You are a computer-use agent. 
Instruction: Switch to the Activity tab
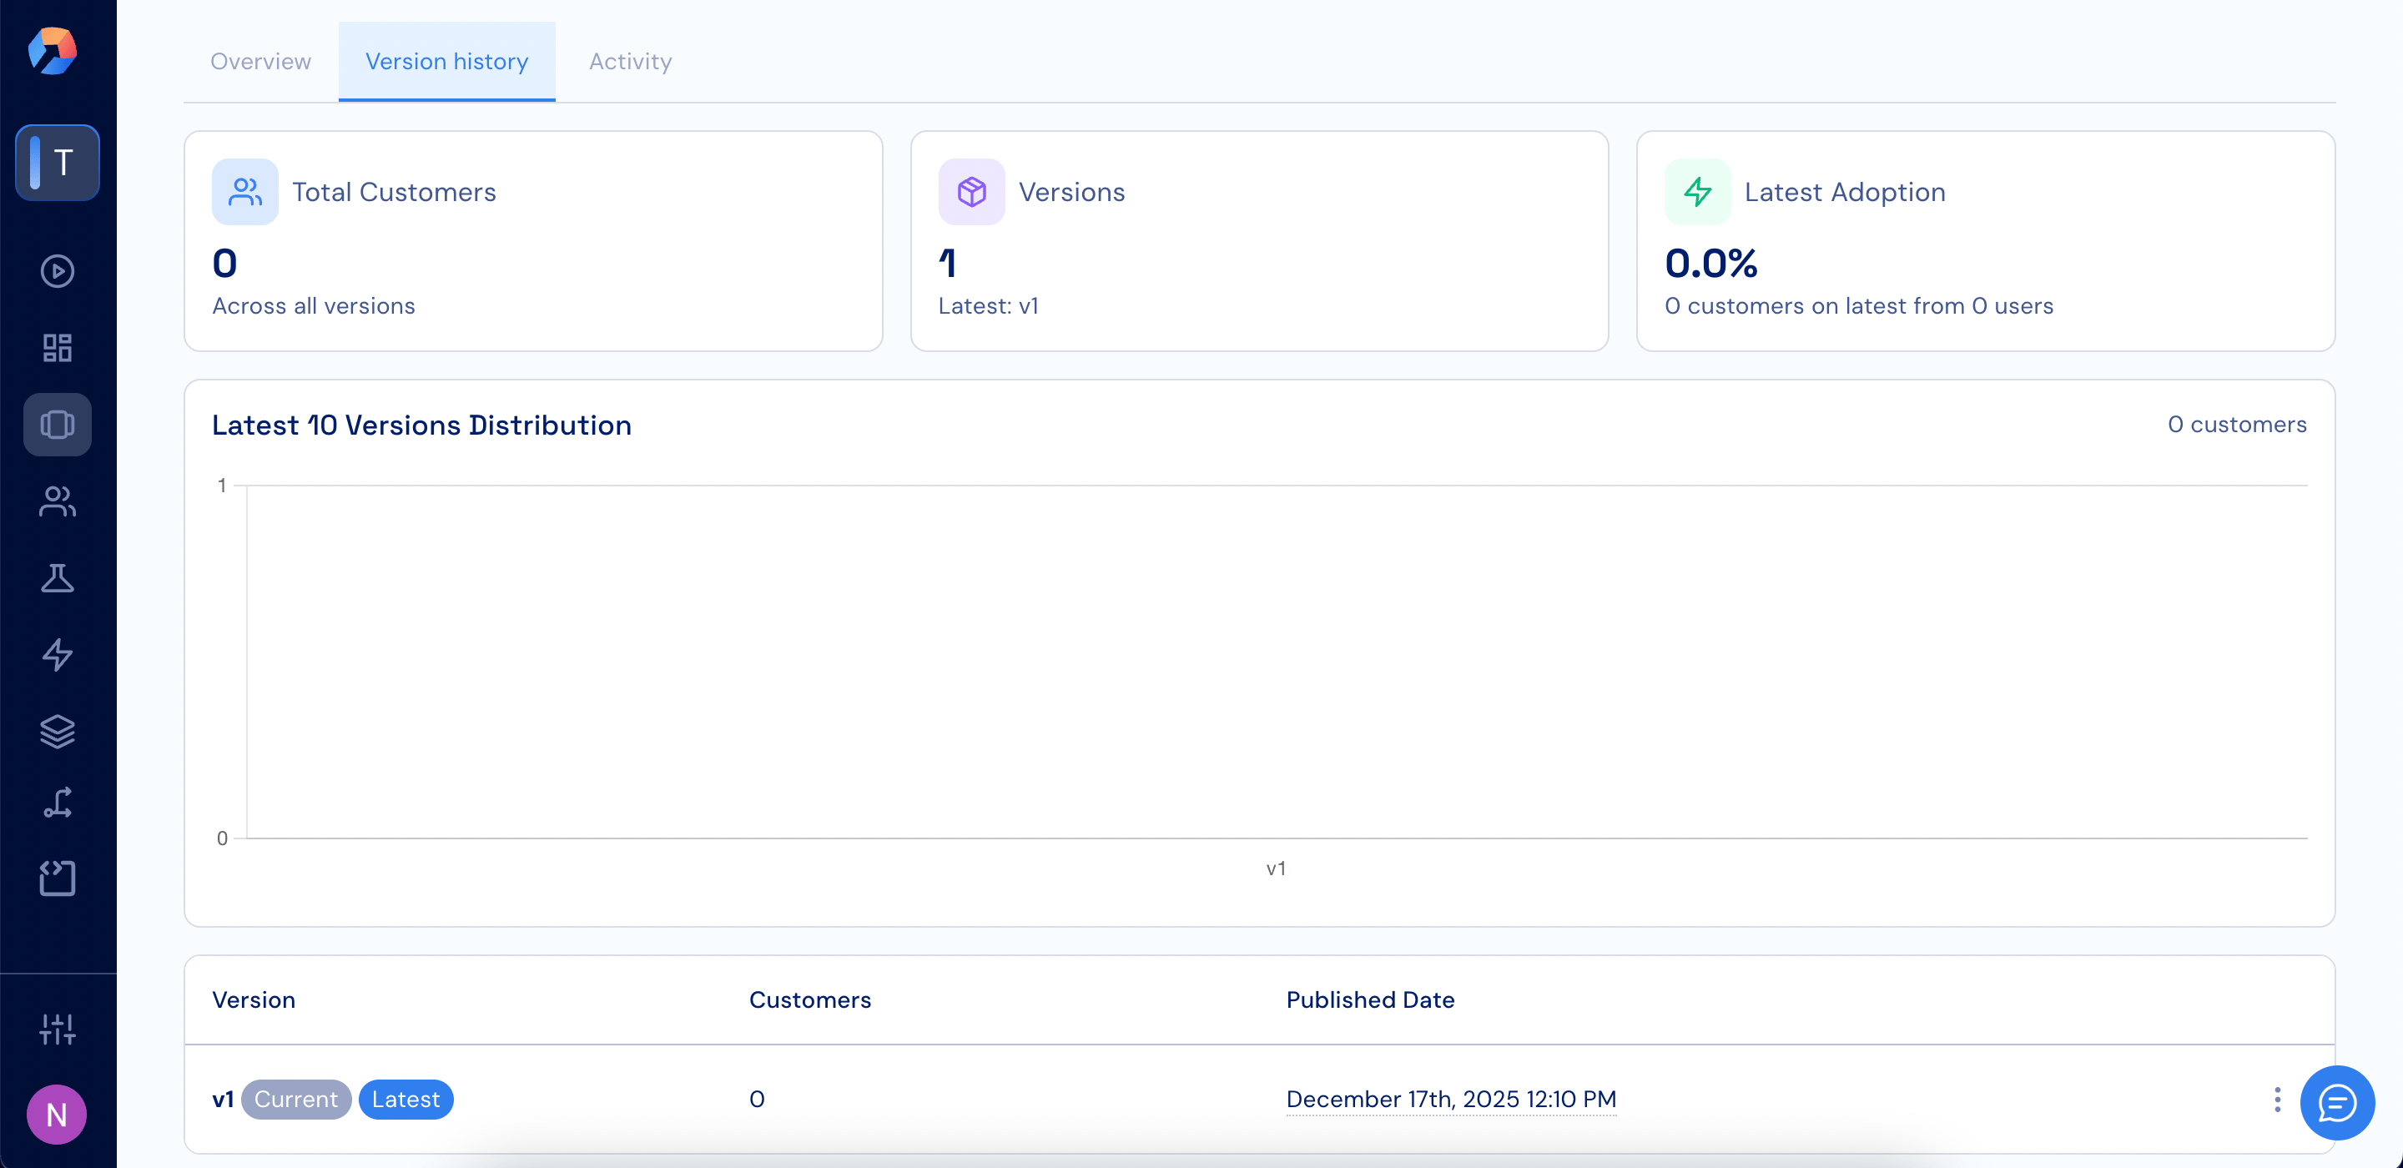pyautogui.click(x=631, y=62)
